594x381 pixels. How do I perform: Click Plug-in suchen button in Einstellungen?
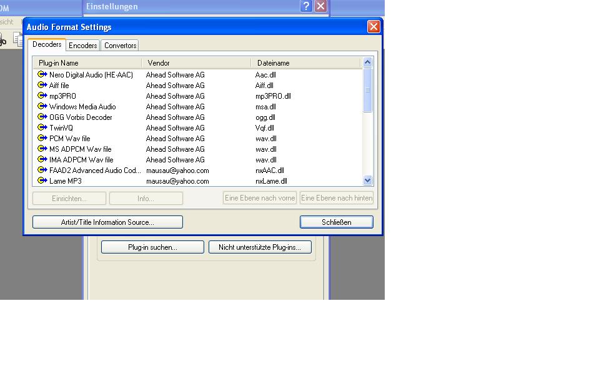(152, 247)
